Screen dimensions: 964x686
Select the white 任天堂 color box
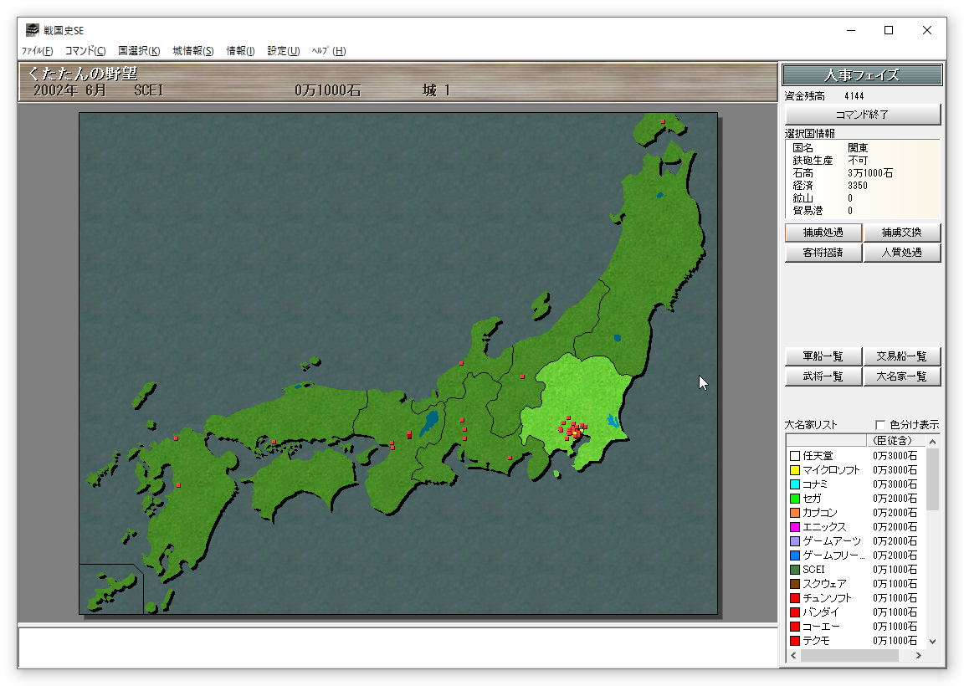[795, 456]
